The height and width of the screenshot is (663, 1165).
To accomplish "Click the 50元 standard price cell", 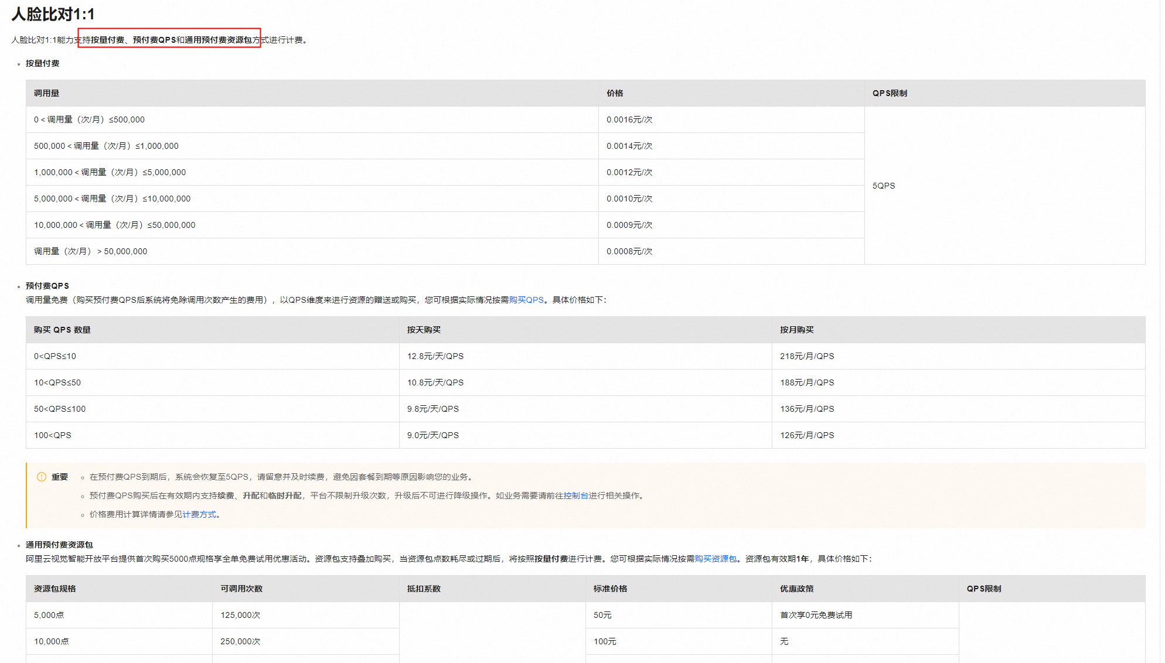I will 679,615.
